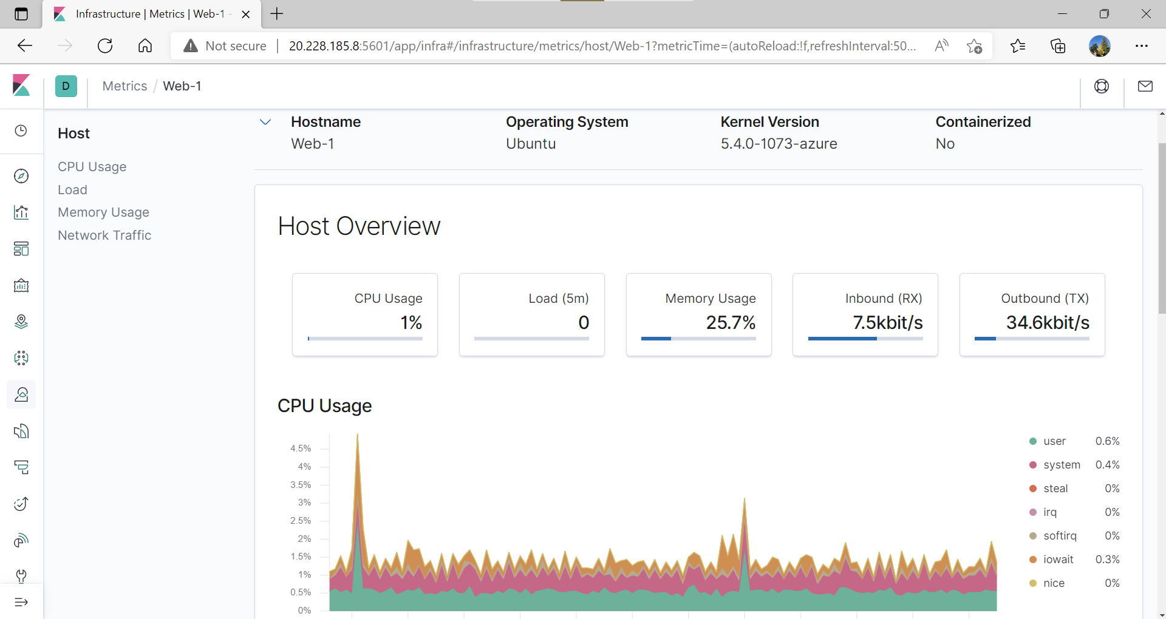Expand the navigation menu with bottom arrow

pos(21,602)
